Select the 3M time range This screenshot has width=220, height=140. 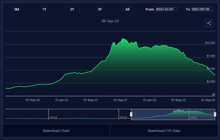(16, 9)
